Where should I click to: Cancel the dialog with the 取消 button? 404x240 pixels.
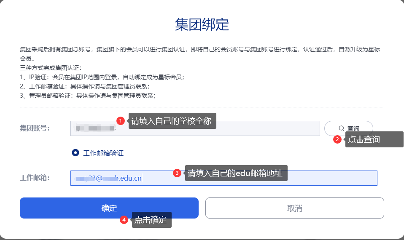294,208
